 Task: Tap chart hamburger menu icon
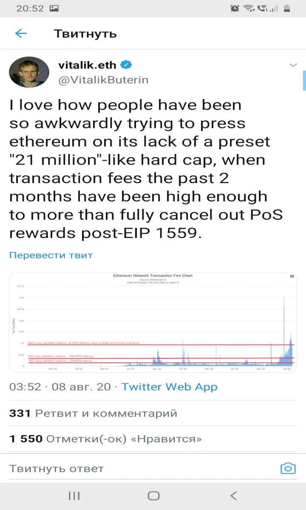point(292,276)
